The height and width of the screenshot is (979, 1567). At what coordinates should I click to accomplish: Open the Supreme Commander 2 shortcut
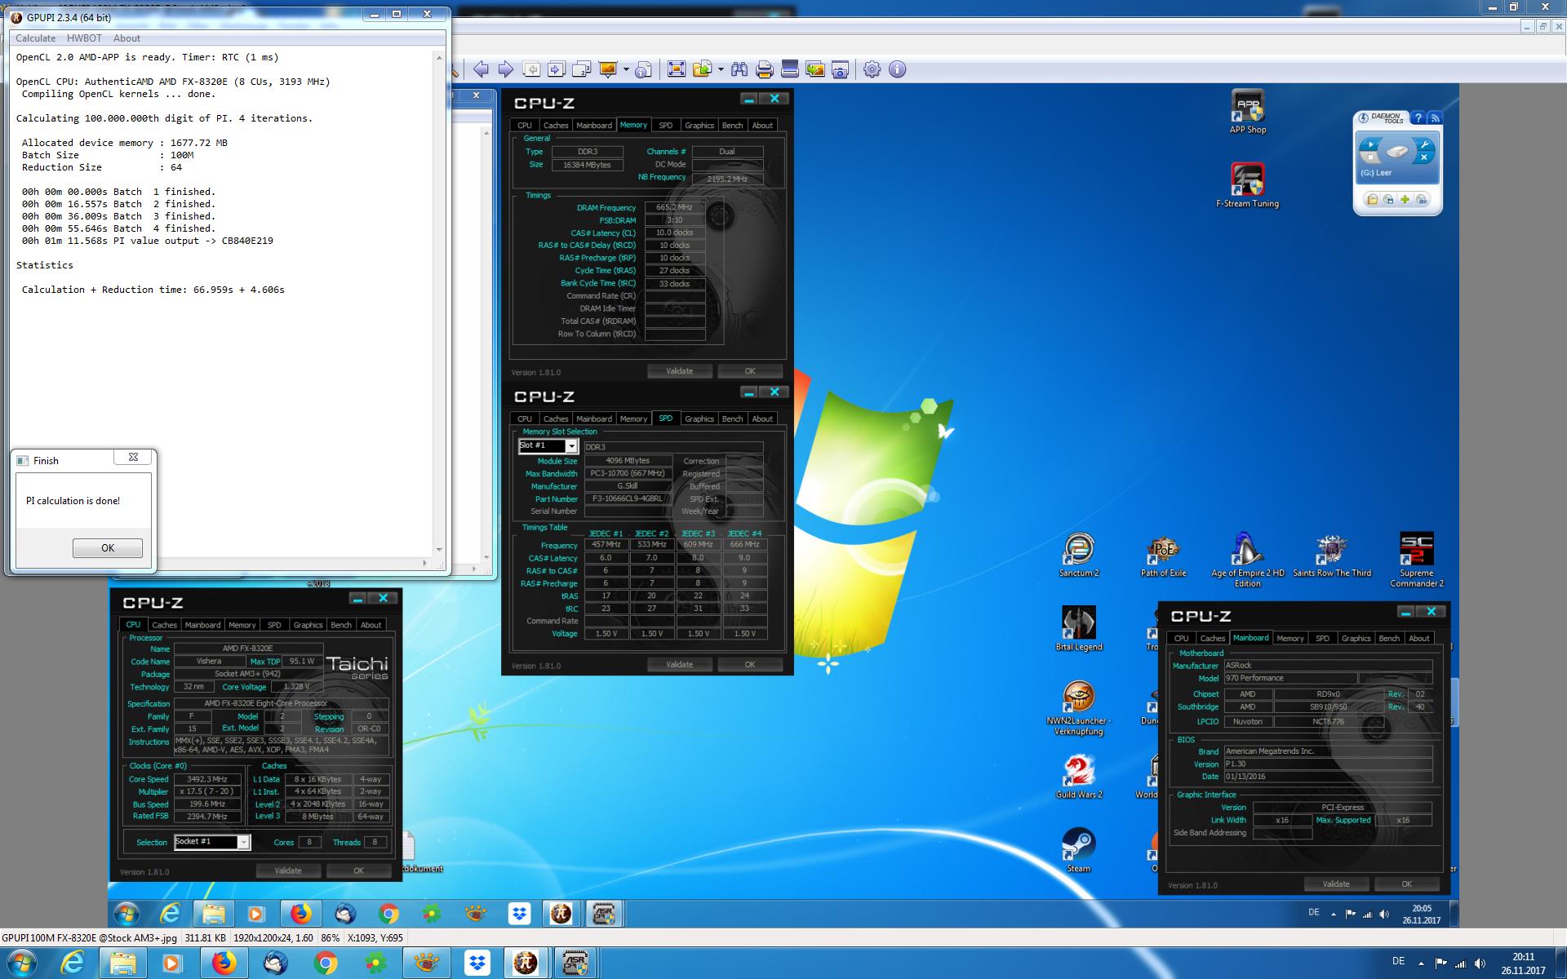point(1417,560)
